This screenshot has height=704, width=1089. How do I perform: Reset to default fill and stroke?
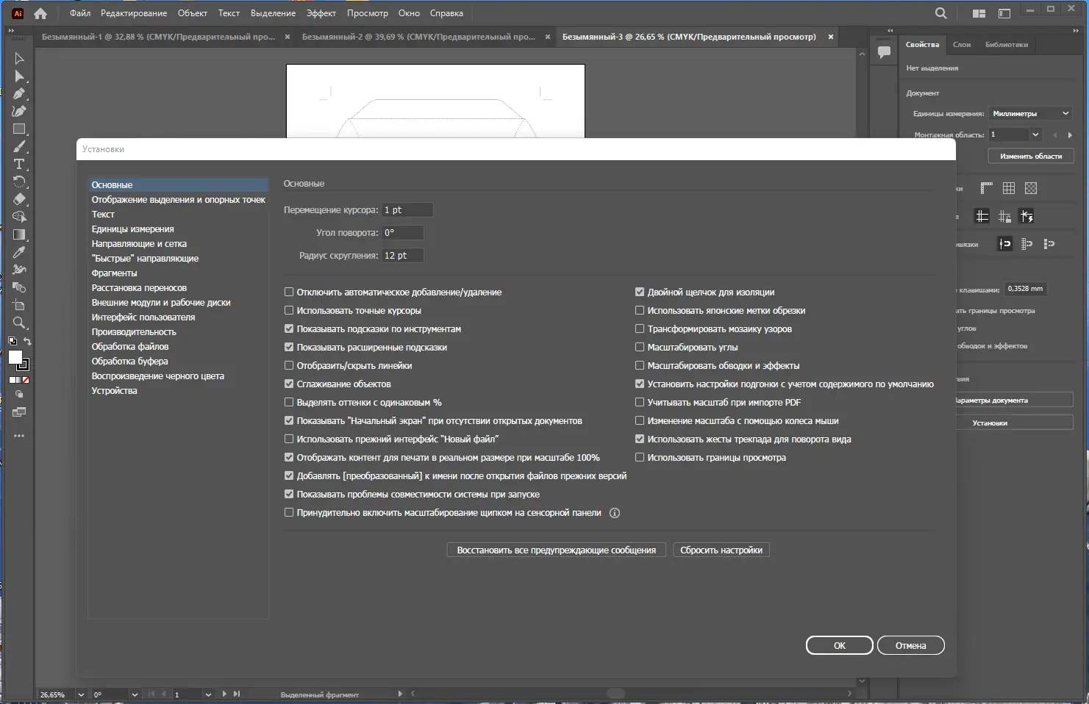pos(12,341)
